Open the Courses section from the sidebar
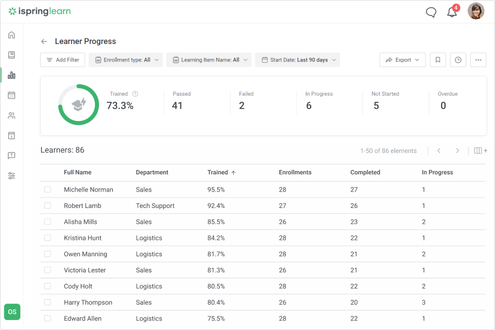 (11, 54)
